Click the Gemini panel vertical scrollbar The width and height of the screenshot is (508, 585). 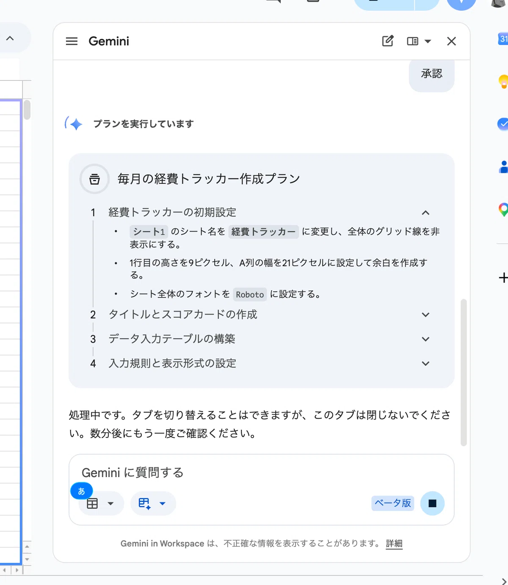pos(464,373)
